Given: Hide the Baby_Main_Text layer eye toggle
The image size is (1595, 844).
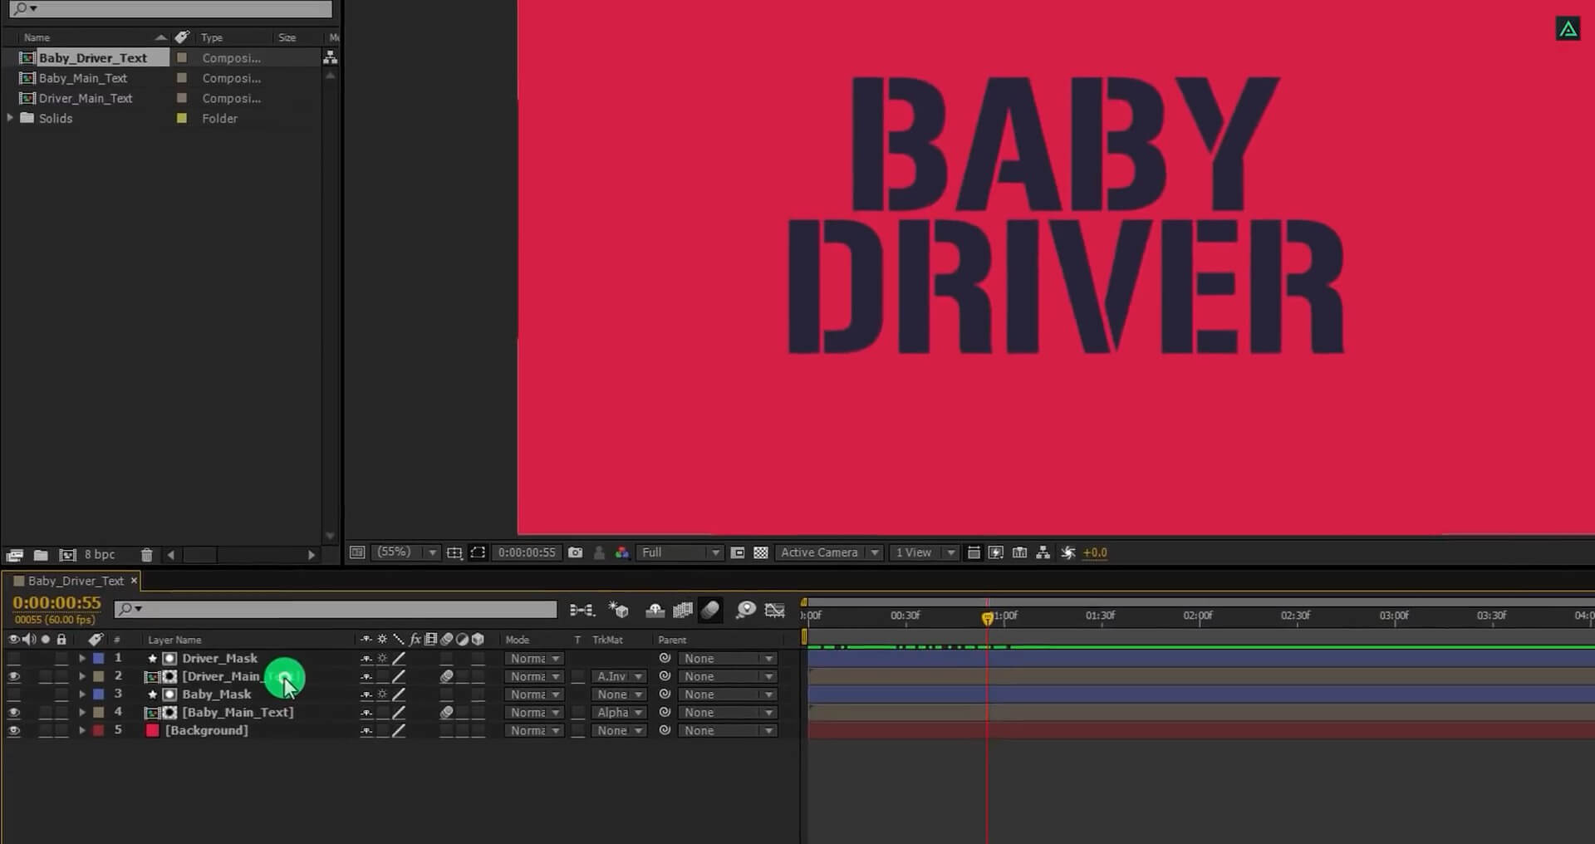Looking at the screenshot, I should click(13, 713).
